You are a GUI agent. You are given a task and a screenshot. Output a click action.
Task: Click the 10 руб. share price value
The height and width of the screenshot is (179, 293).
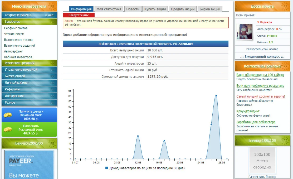tap(153, 70)
